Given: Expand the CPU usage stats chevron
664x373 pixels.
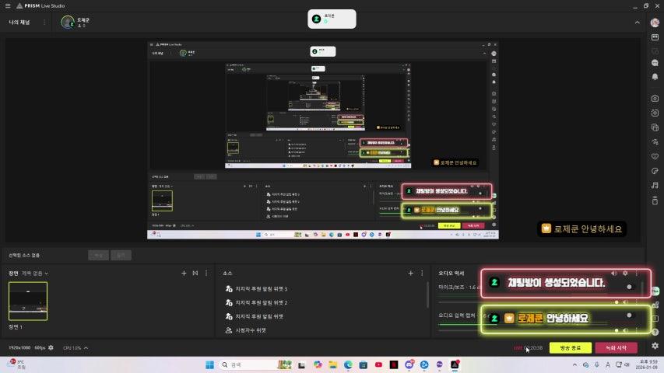Looking at the screenshot, I should (x=86, y=347).
